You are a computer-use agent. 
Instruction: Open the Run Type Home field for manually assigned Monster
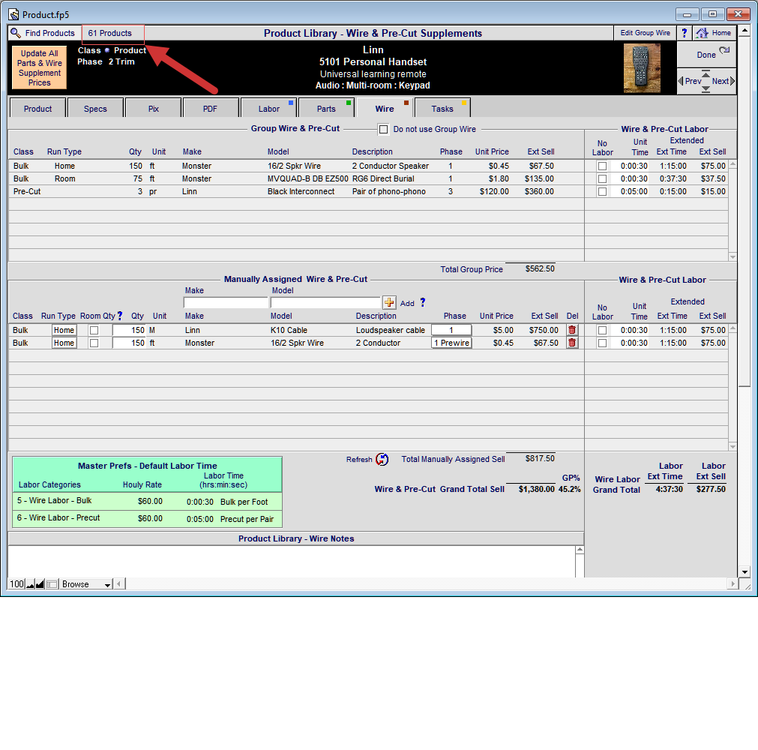(64, 343)
